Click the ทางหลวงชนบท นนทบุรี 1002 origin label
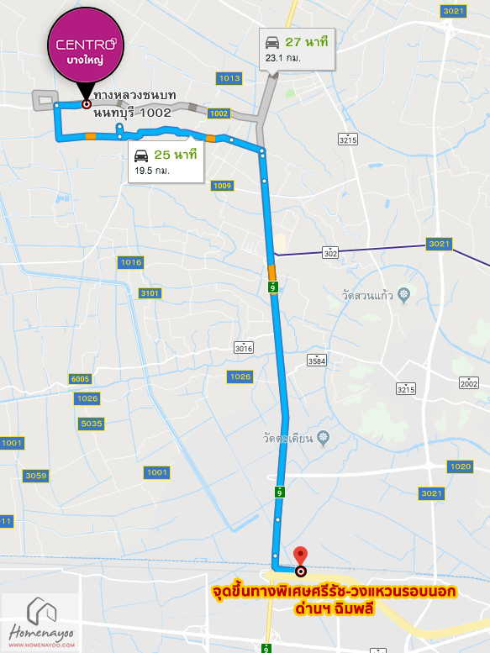 pos(133,104)
